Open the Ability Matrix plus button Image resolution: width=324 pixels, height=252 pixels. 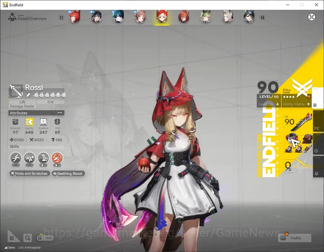tap(308, 104)
